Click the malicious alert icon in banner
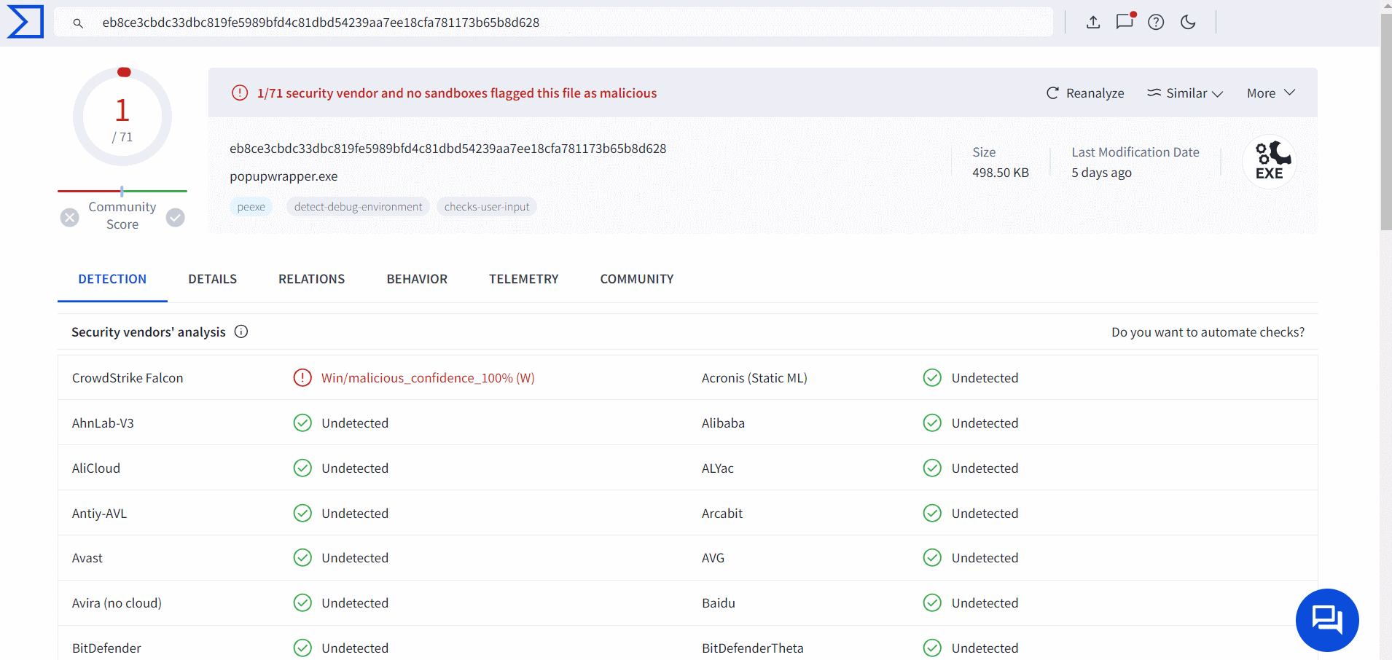This screenshot has width=1392, height=660. (240, 93)
